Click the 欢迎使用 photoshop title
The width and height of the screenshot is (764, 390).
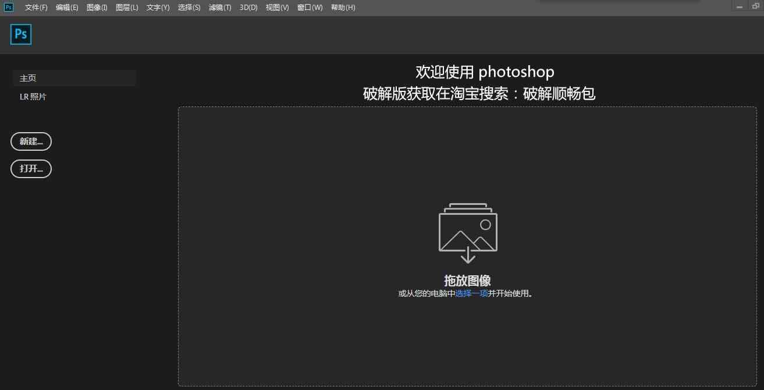pos(485,72)
